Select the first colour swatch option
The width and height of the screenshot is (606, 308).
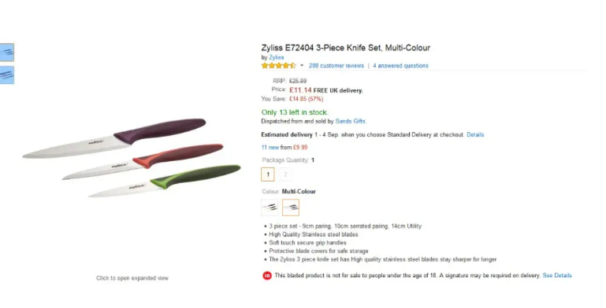pos(270,207)
